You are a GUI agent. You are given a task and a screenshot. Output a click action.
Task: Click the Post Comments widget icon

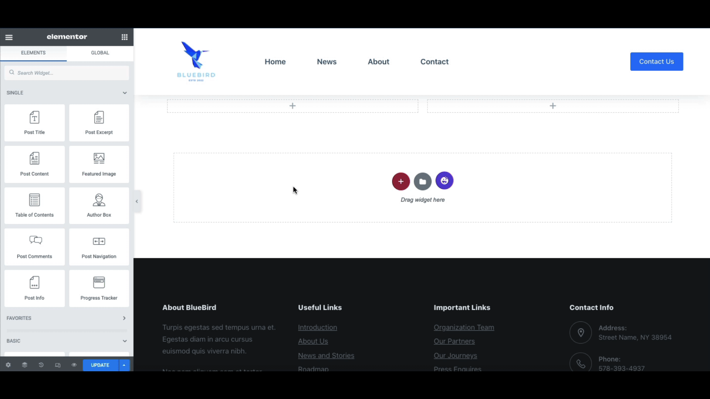tap(34, 241)
